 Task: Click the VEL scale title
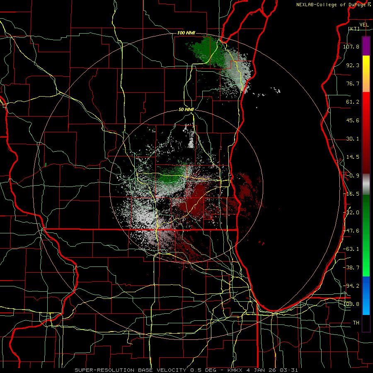[364, 25]
